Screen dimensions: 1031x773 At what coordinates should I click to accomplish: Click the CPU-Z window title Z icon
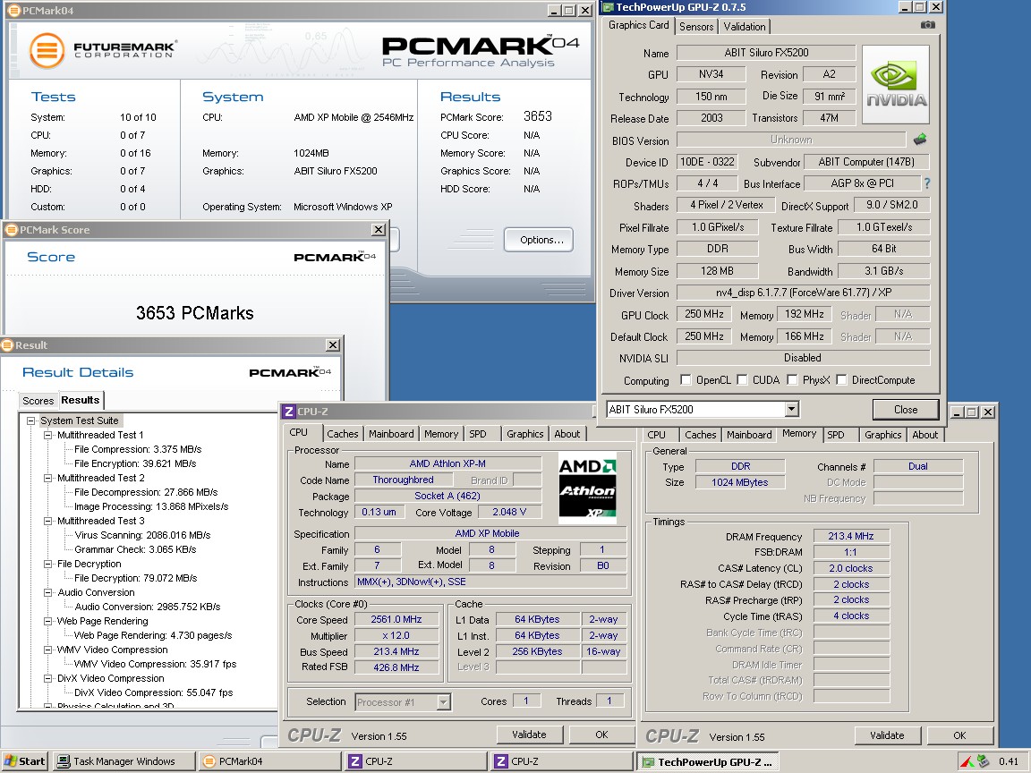point(288,412)
